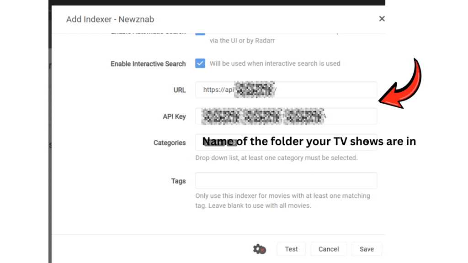Save the Newznab indexer settings
The image size is (468, 263).
tap(367, 249)
